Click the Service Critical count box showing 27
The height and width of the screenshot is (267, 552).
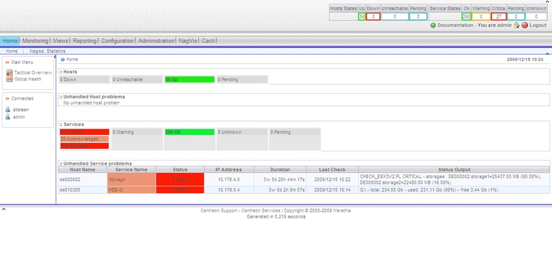click(x=499, y=16)
